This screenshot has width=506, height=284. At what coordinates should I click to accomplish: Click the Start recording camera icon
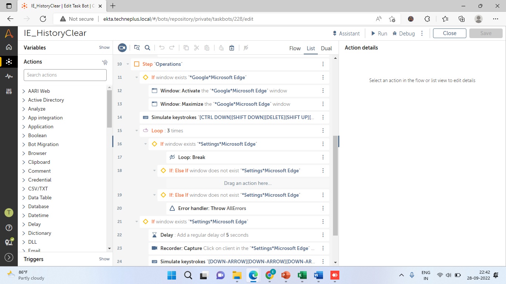click(x=122, y=48)
